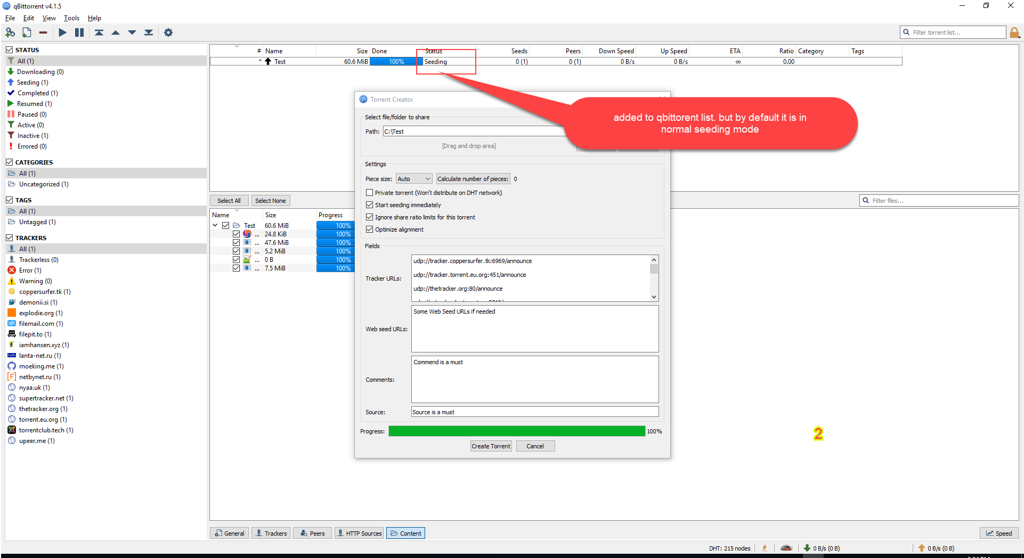Move torrent to top of queue
The width and height of the screenshot is (1024, 558).
[99, 32]
